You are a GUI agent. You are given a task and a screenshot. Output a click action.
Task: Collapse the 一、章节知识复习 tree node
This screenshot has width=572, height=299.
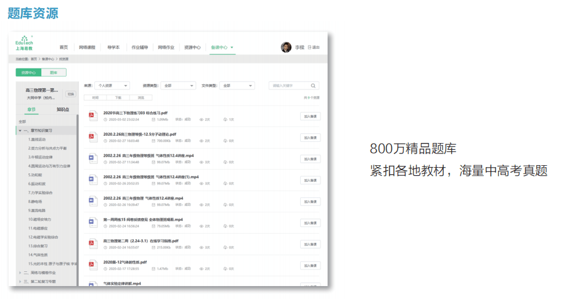[20, 131]
